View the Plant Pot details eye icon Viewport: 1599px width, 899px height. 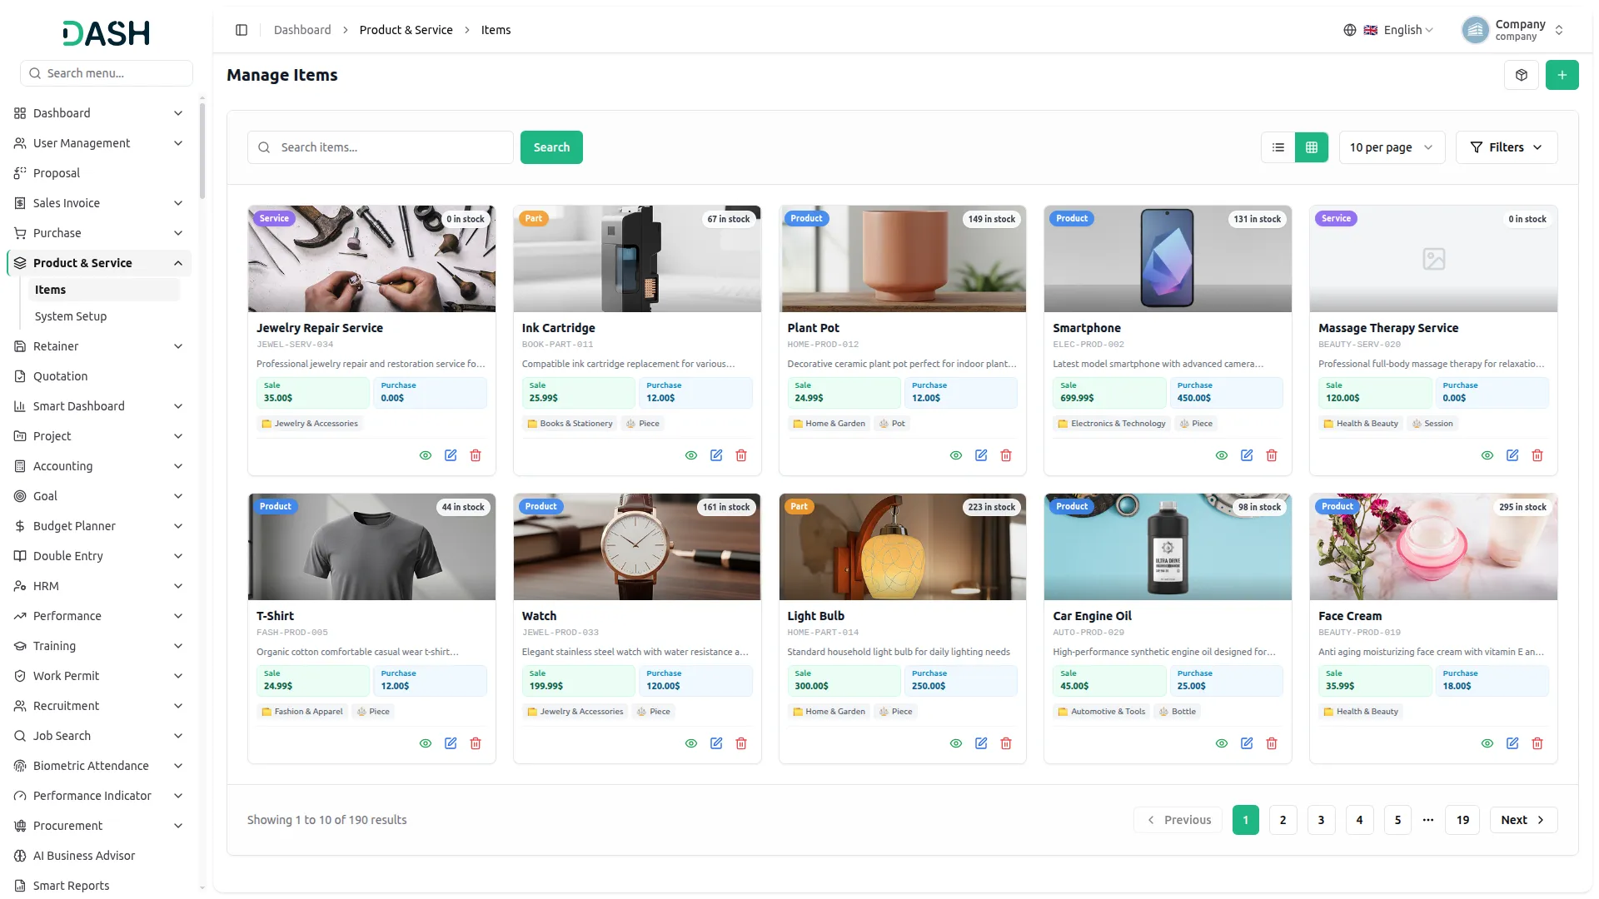(956, 455)
